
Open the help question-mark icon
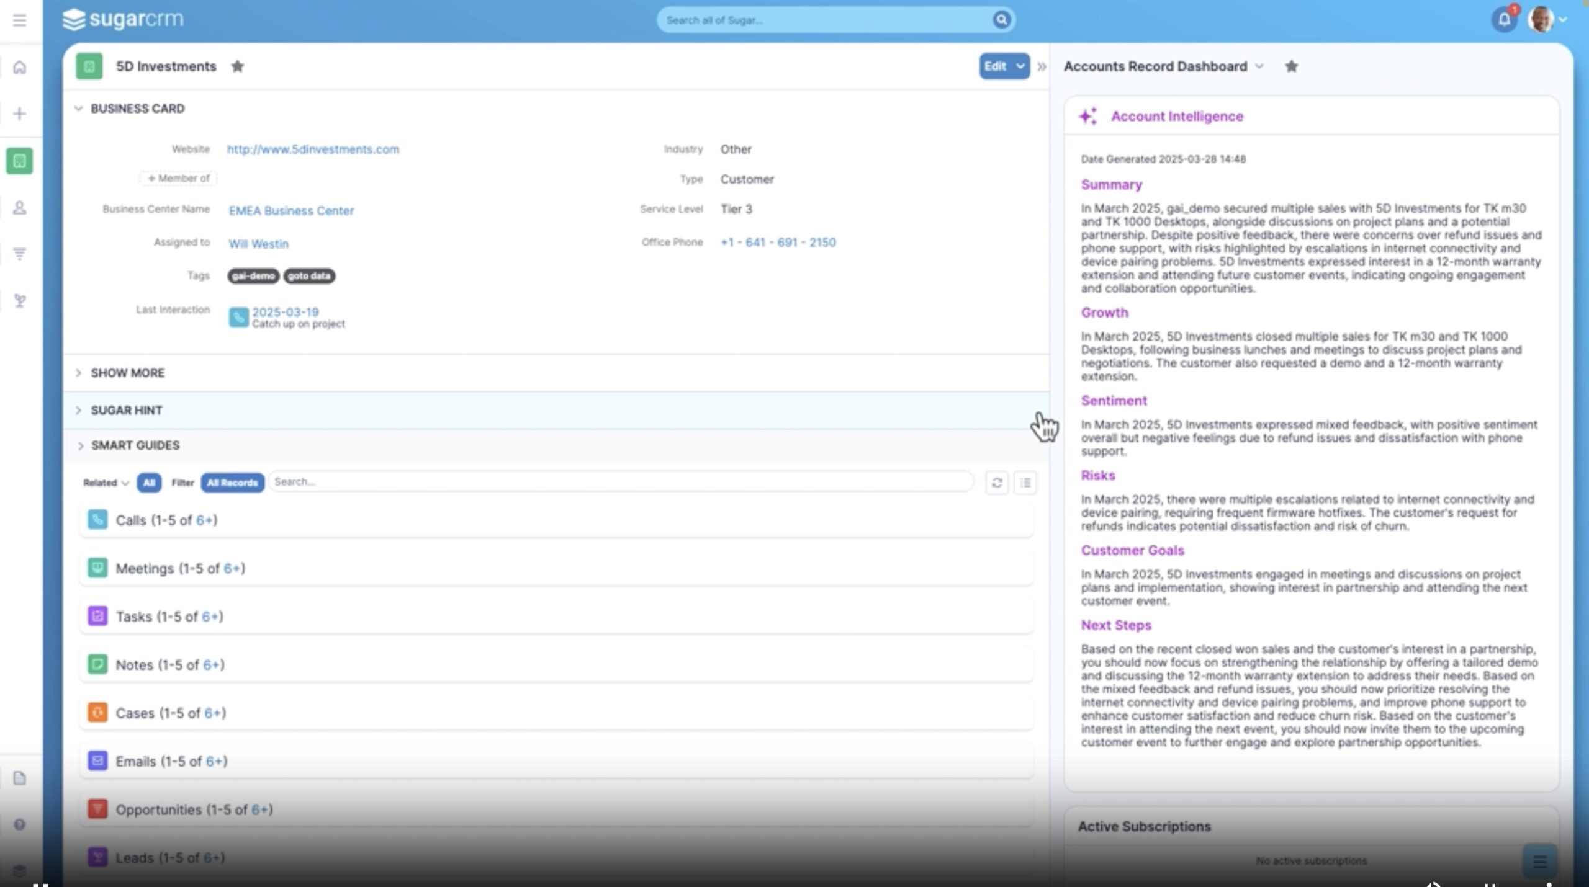coord(20,824)
